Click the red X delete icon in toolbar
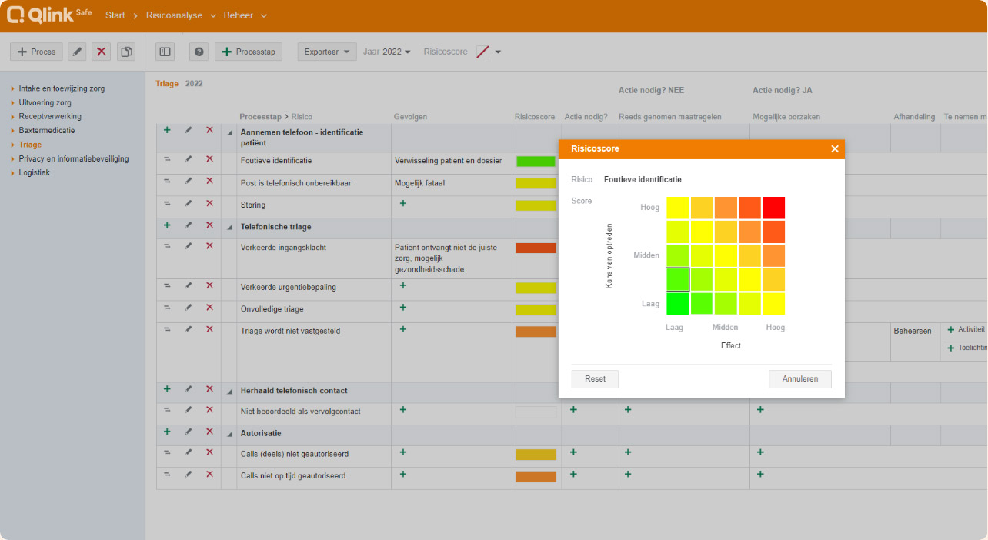988x540 pixels. pyautogui.click(x=101, y=52)
